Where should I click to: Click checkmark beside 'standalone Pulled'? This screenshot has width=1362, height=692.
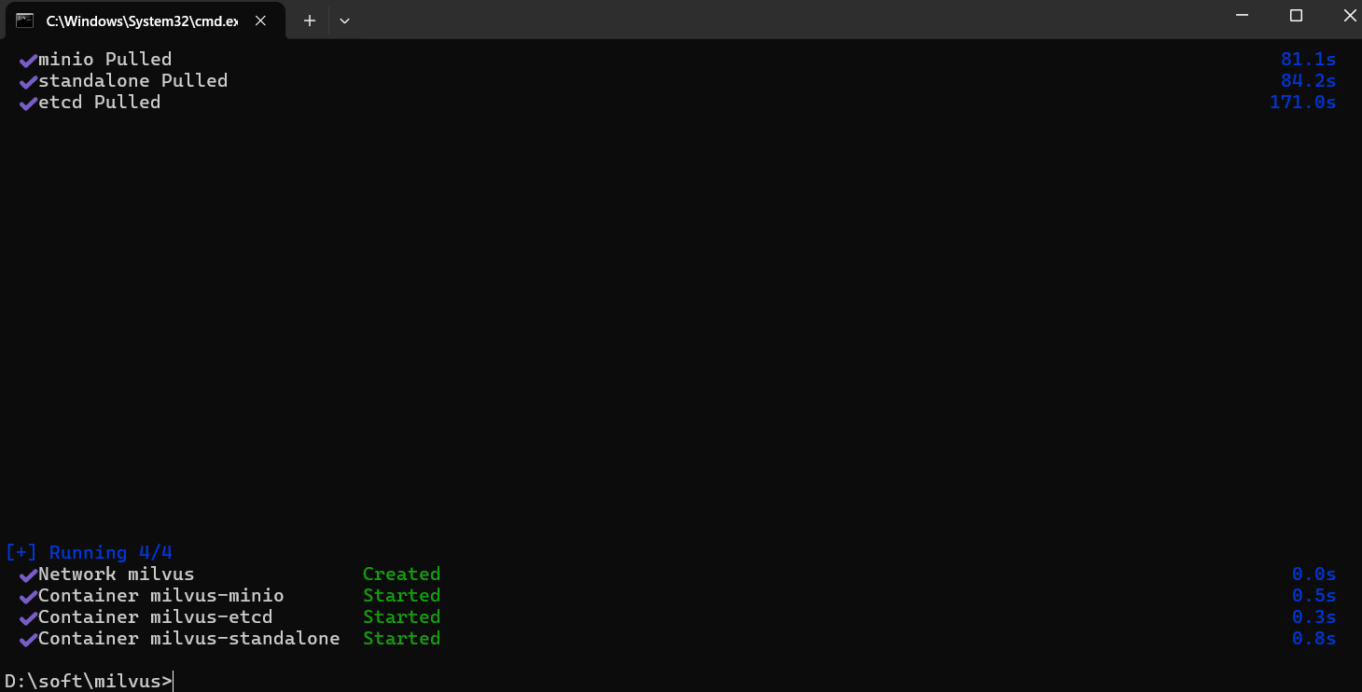[28, 82]
